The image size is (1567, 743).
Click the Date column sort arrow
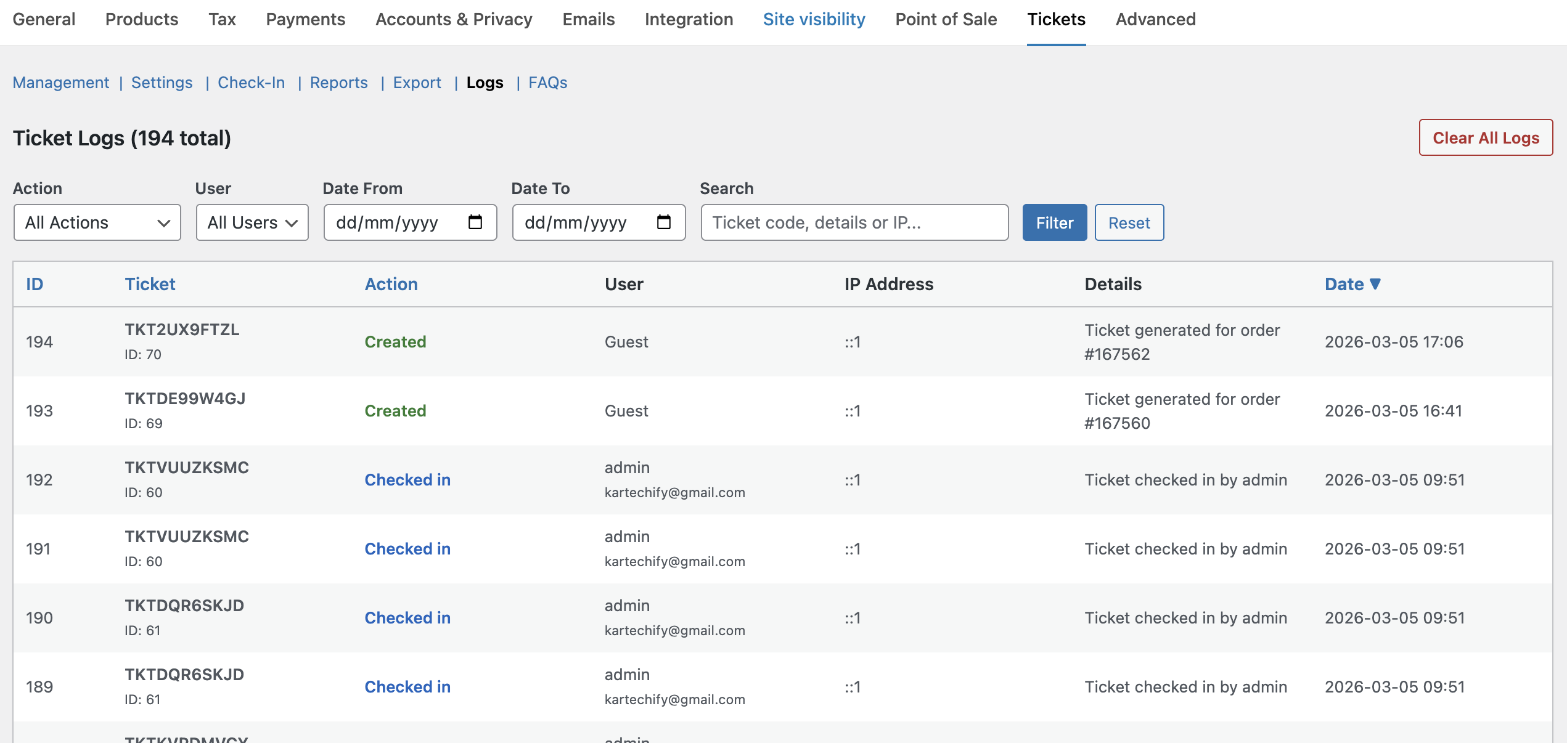click(x=1375, y=284)
